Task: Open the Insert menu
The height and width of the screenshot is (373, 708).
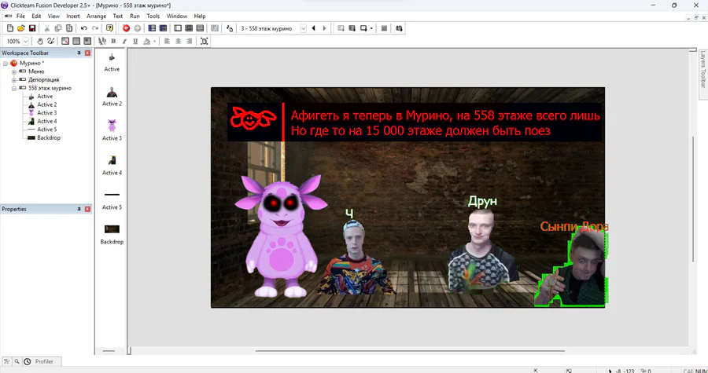Action: 72,16
